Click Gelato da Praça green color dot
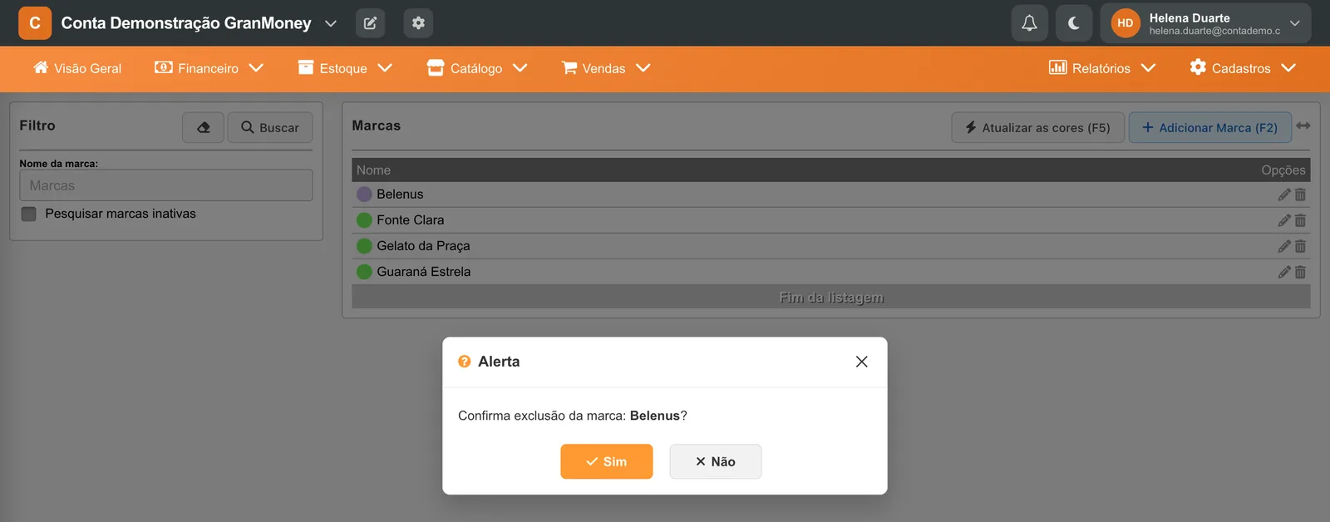This screenshot has width=1330, height=522. click(x=364, y=246)
